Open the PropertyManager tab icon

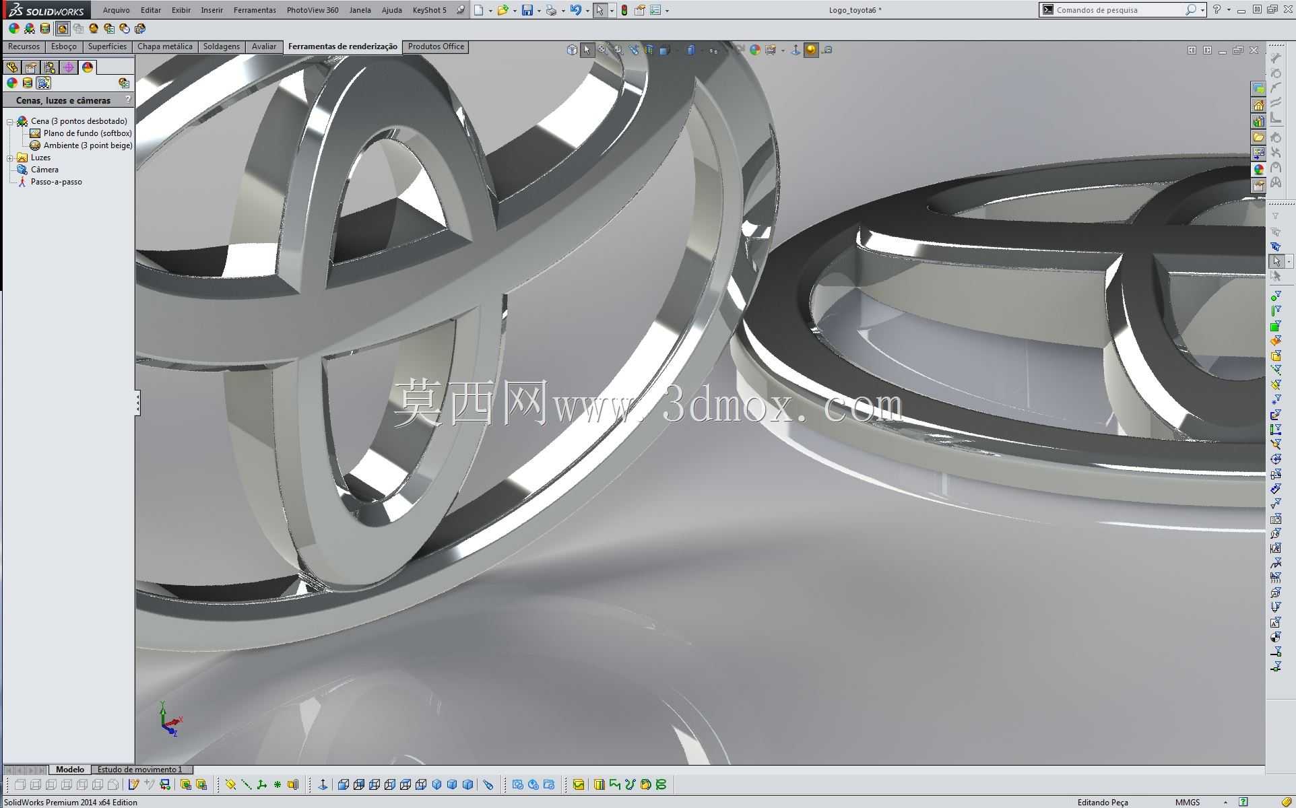[x=31, y=67]
